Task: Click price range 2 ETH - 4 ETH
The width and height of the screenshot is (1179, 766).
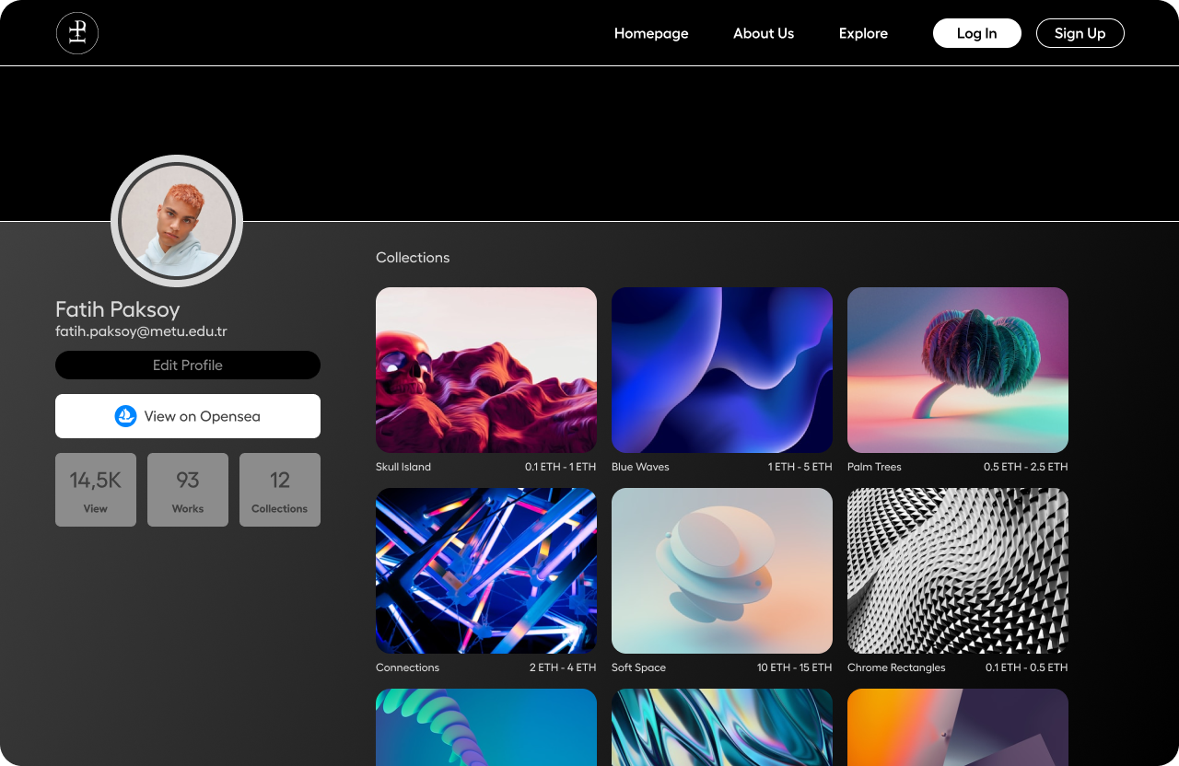Action: tap(563, 667)
